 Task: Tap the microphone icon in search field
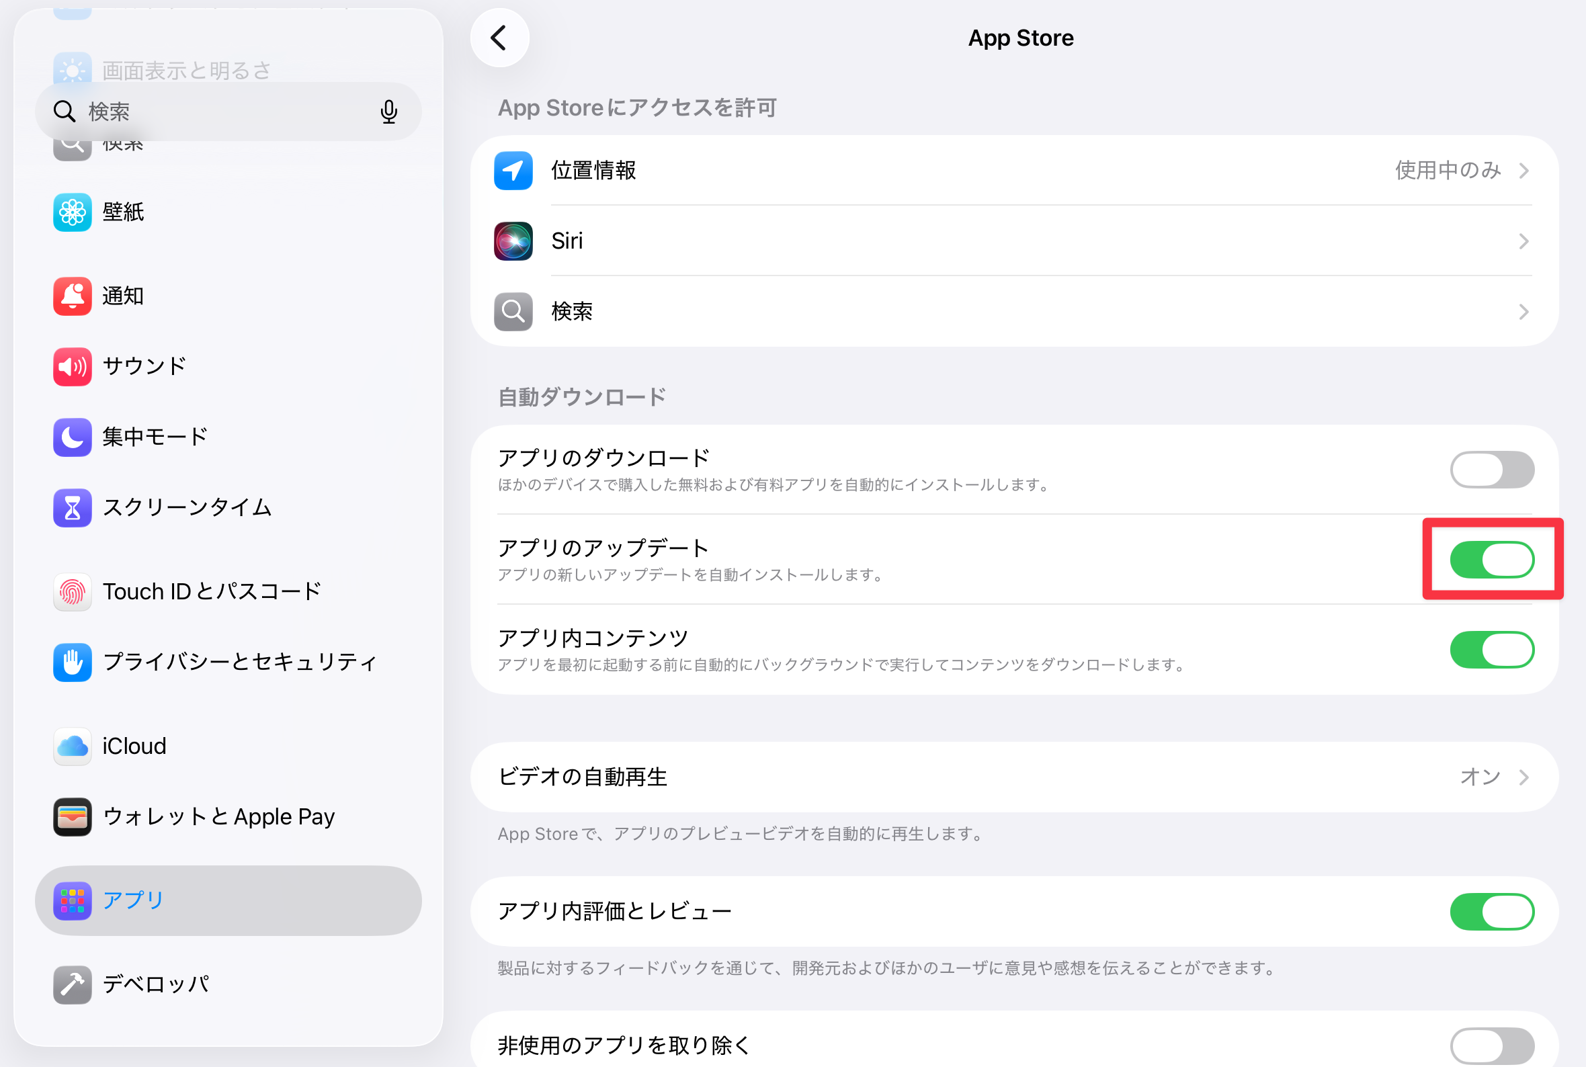click(388, 112)
